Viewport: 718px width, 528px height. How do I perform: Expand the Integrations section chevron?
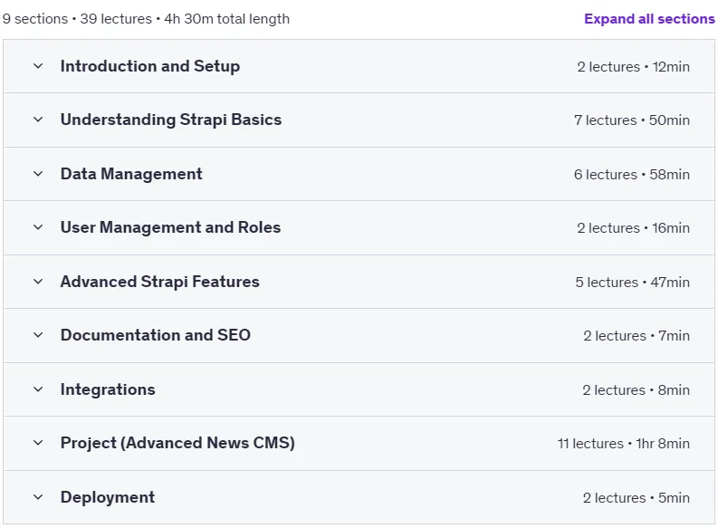pyautogui.click(x=38, y=389)
